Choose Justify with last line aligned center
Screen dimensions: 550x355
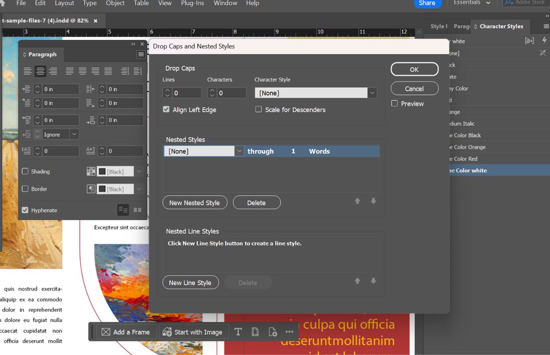click(82, 71)
